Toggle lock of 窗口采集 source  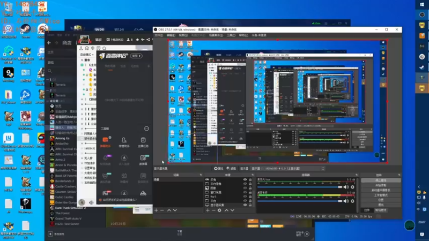pos(250,192)
